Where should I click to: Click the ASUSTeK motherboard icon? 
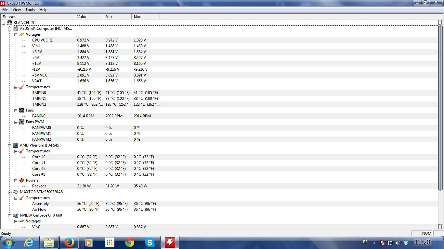[16, 29]
